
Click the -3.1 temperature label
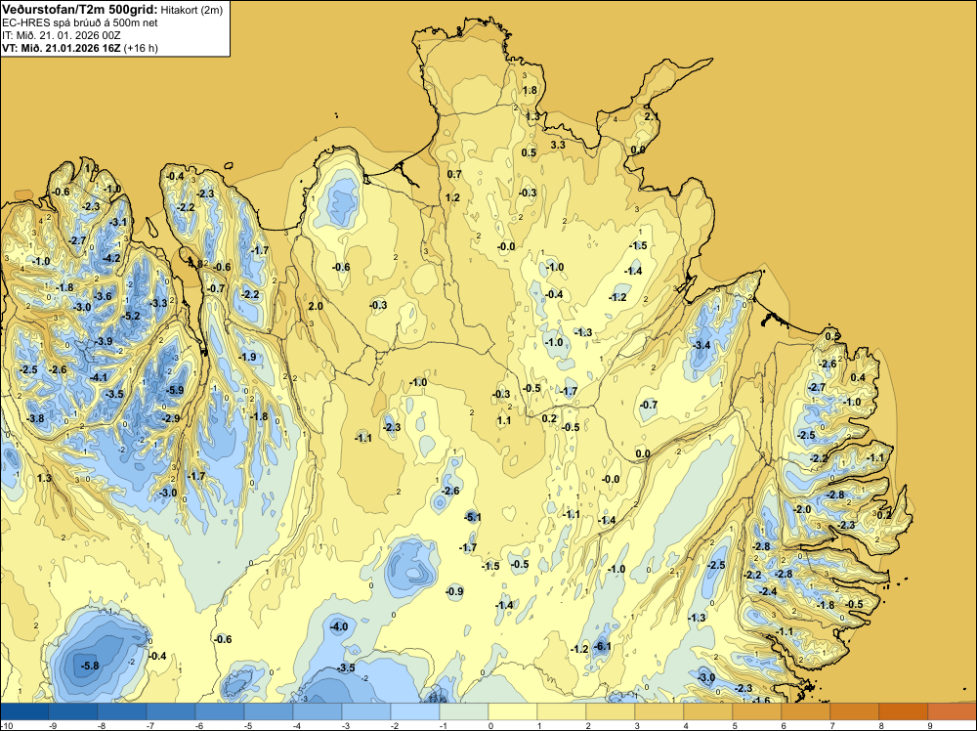click(118, 222)
